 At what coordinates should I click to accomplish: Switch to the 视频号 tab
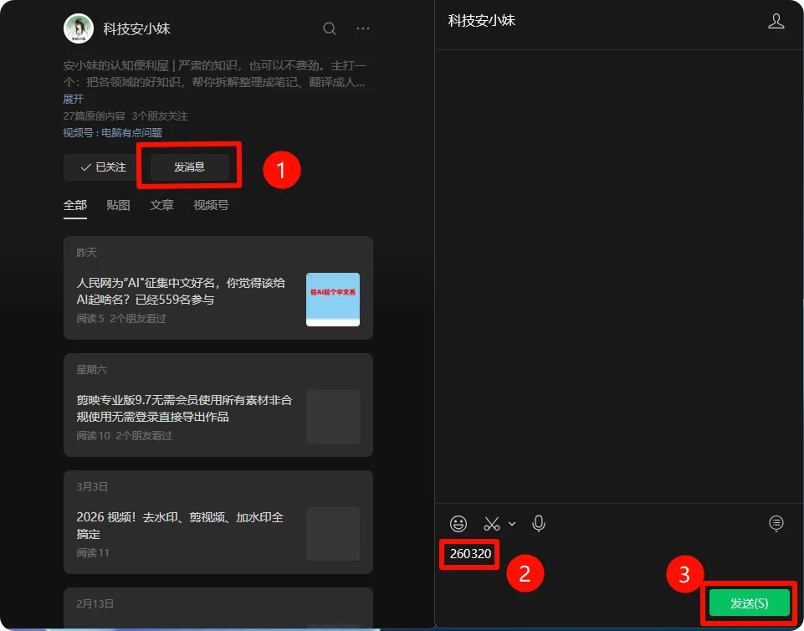point(211,205)
